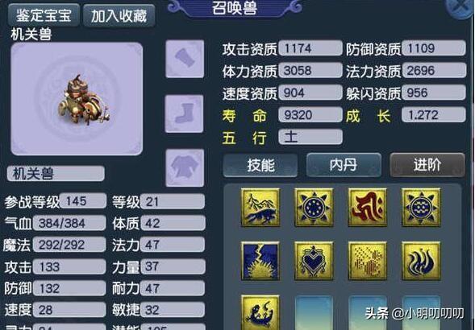
Task: Click the dragon skill icon in third row
Action: pyautogui.click(x=260, y=312)
